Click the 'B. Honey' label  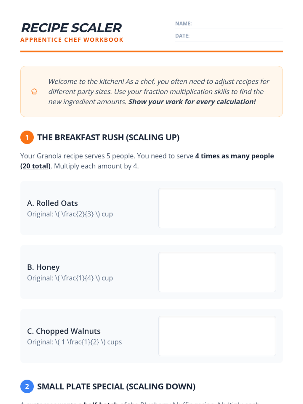[x=43, y=267]
